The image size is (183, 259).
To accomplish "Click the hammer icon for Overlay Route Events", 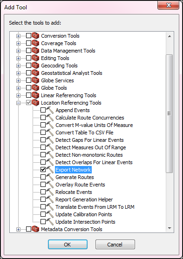I will [x=50, y=184].
